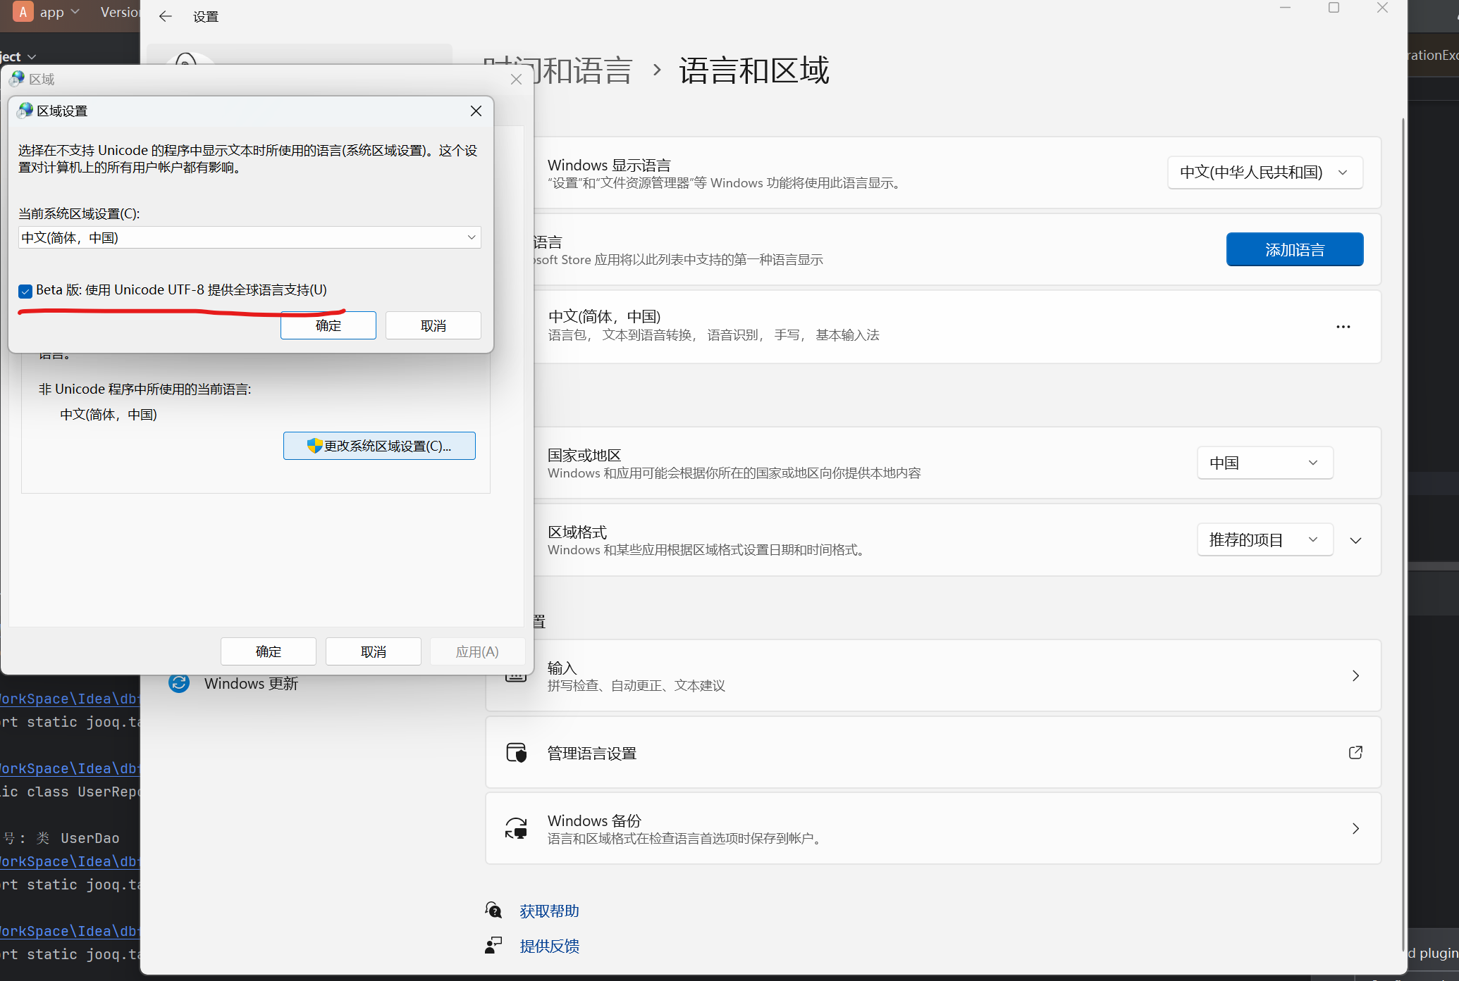The width and height of the screenshot is (1459, 981).
Task: Click the Windows 更新 refresh icon
Action: [179, 682]
